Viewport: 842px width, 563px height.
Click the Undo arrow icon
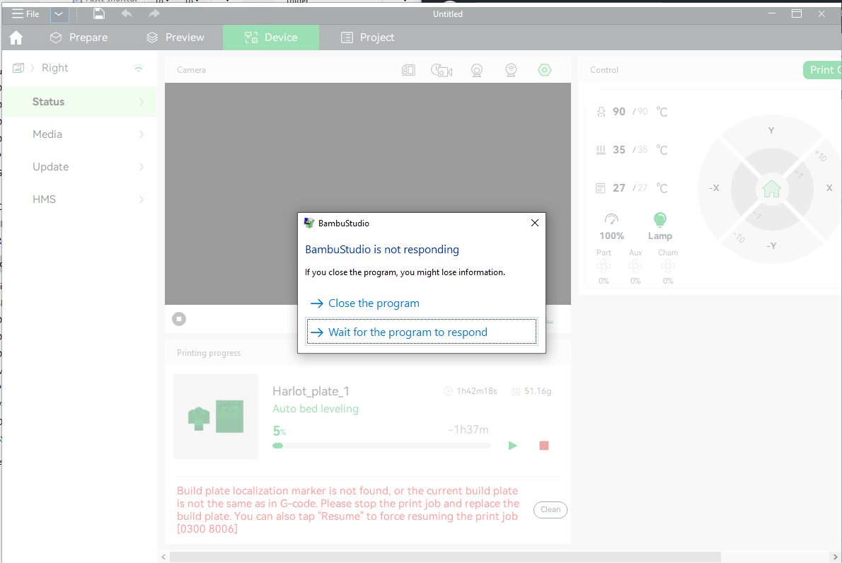pyautogui.click(x=127, y=14)
